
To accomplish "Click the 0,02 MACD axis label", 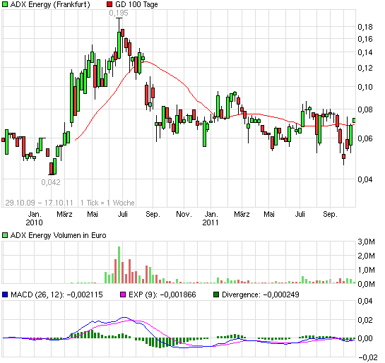I will 365,320.
